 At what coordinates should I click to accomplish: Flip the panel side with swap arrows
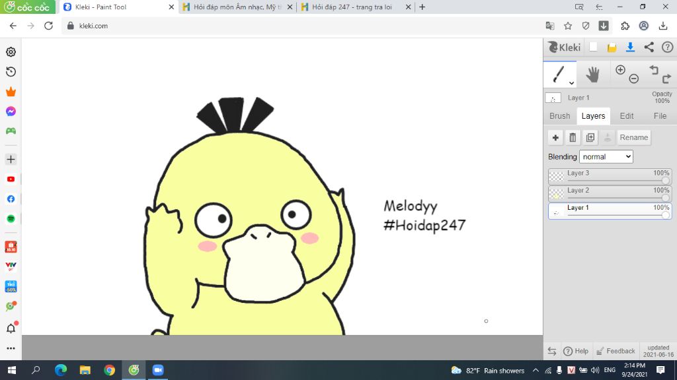(x=552, y=351)
